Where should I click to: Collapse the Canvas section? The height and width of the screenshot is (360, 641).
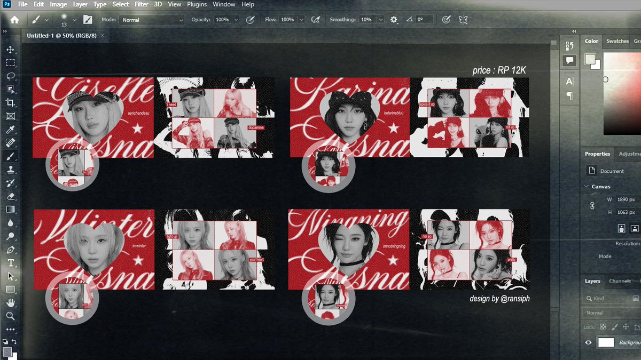coord(586,187)
